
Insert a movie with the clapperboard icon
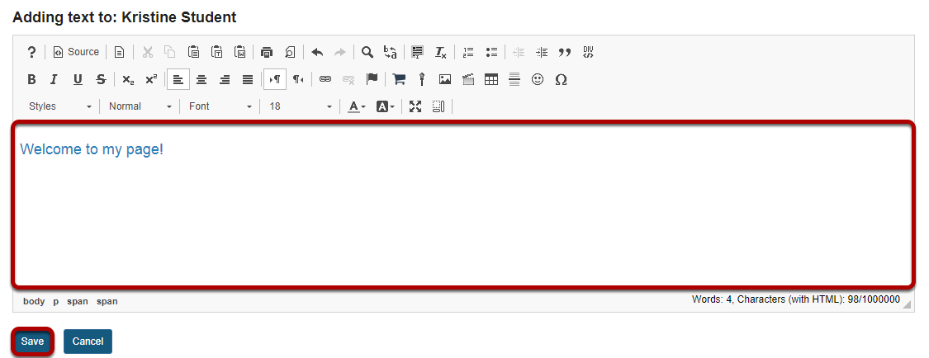[x=468, y=79]
